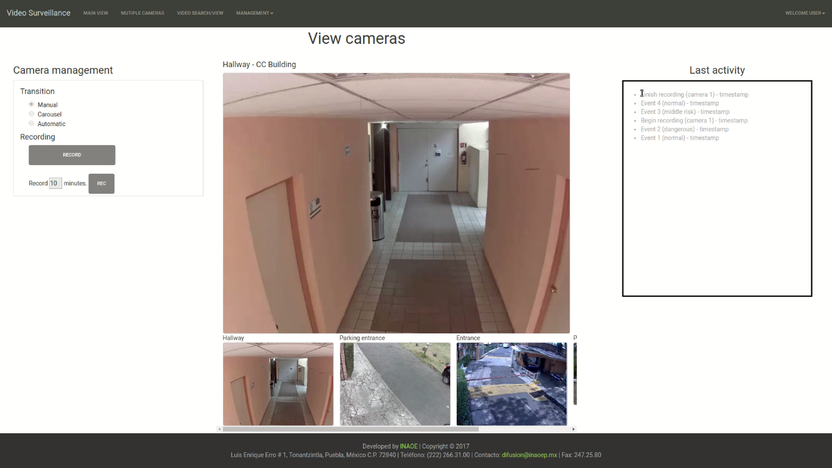Open Main View from the navbar

pyautogui.click(x=96, y=13)
